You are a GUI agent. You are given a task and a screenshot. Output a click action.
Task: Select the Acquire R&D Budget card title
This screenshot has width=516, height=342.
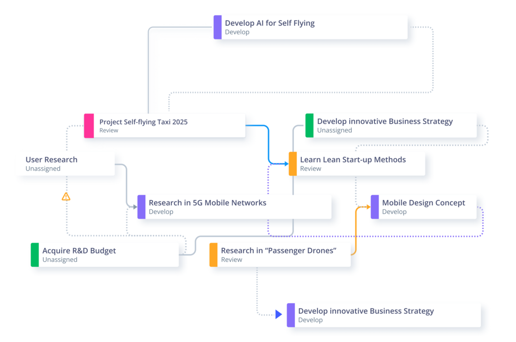tap(79, 250)
